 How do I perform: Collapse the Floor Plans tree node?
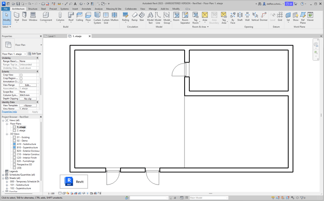[7, 124]
